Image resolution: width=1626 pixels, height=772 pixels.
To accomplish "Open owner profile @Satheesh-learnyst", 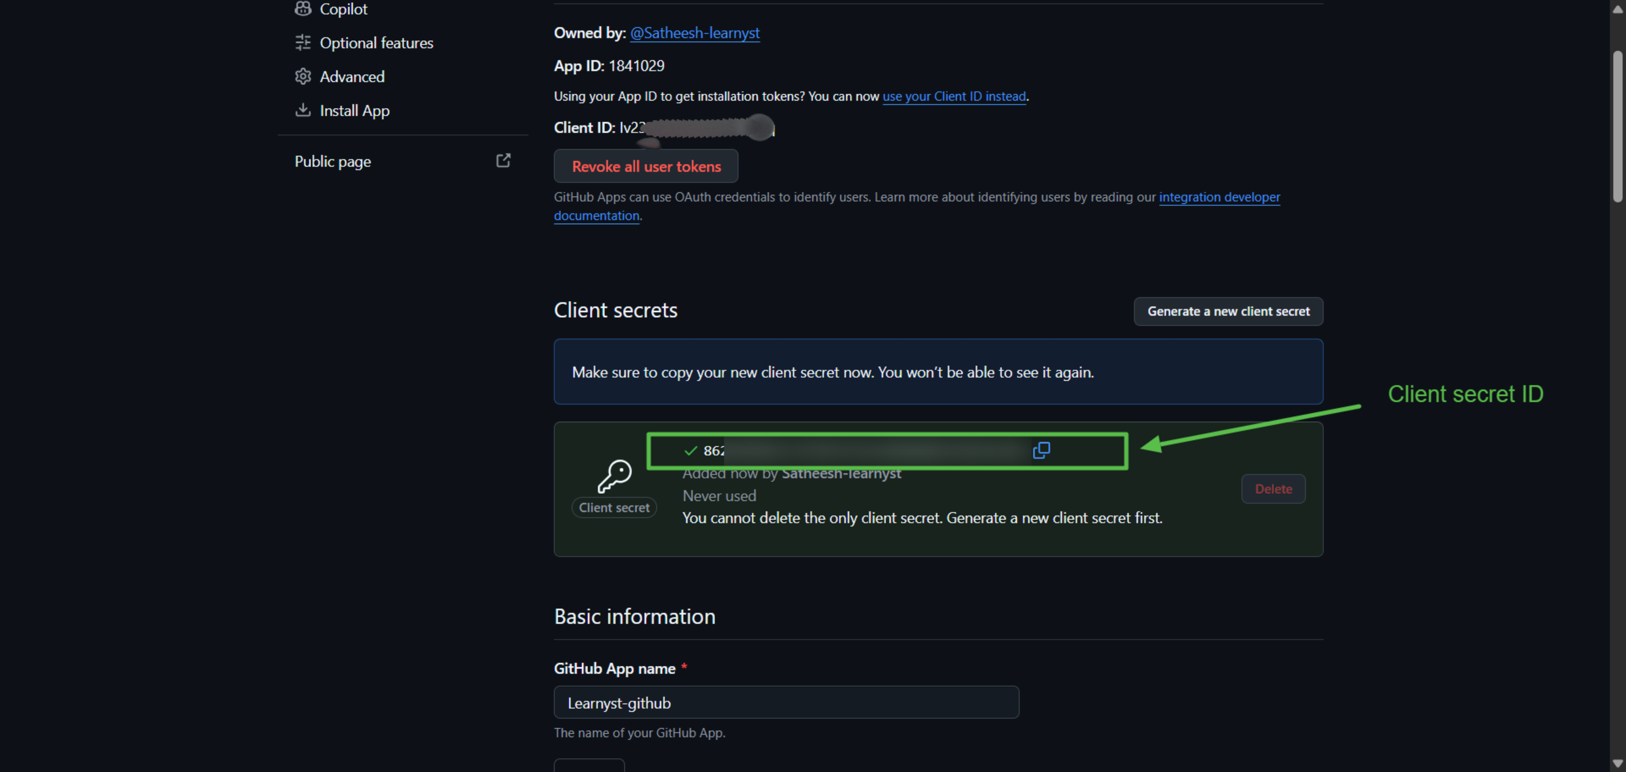I will (x=694, y=33).
